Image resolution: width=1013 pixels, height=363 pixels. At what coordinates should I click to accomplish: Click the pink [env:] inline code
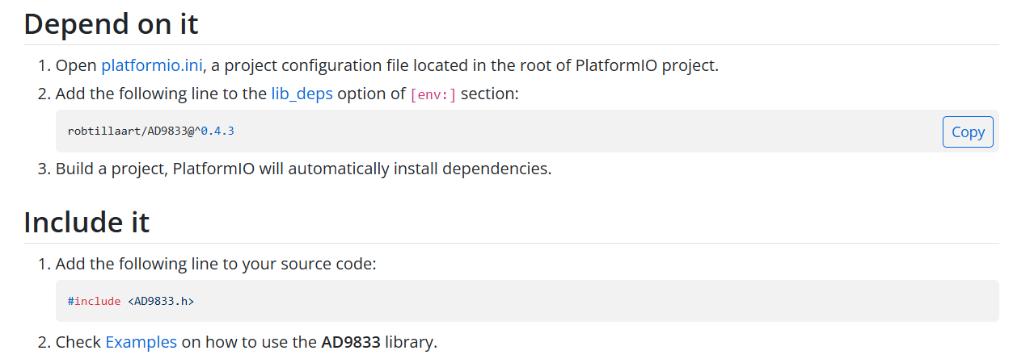coord(433,94)
